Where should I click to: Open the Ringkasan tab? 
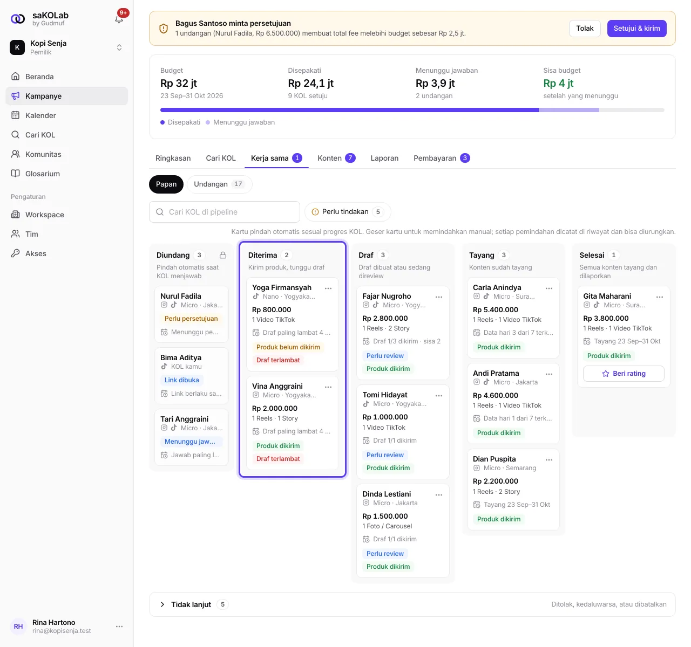pyautogui.click(x=173, y=158)
